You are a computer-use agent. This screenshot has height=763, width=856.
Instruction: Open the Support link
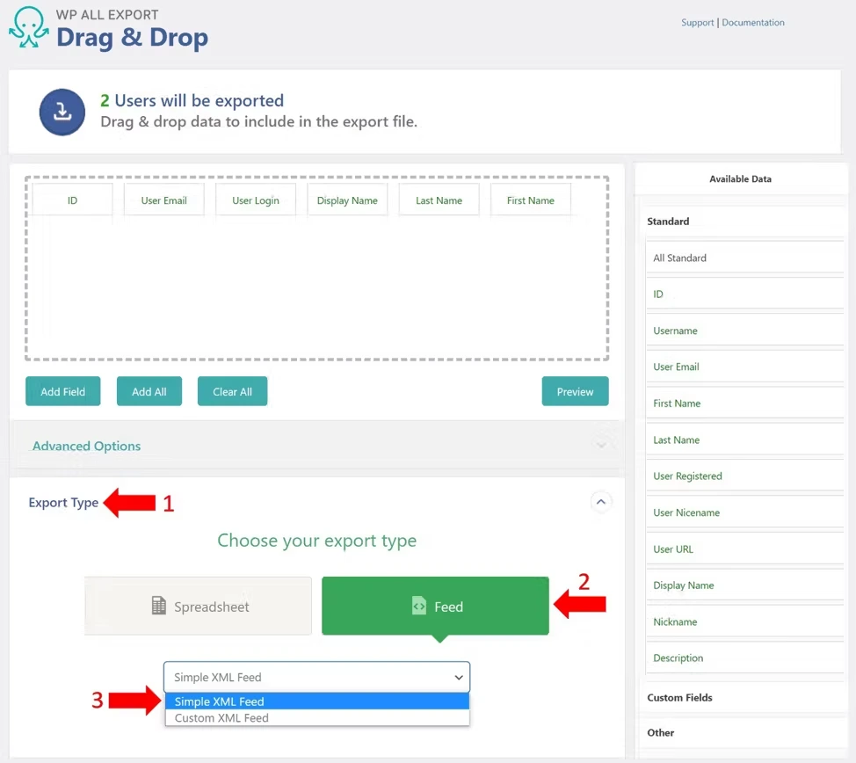pyautogui.click(x=697, y=23)
